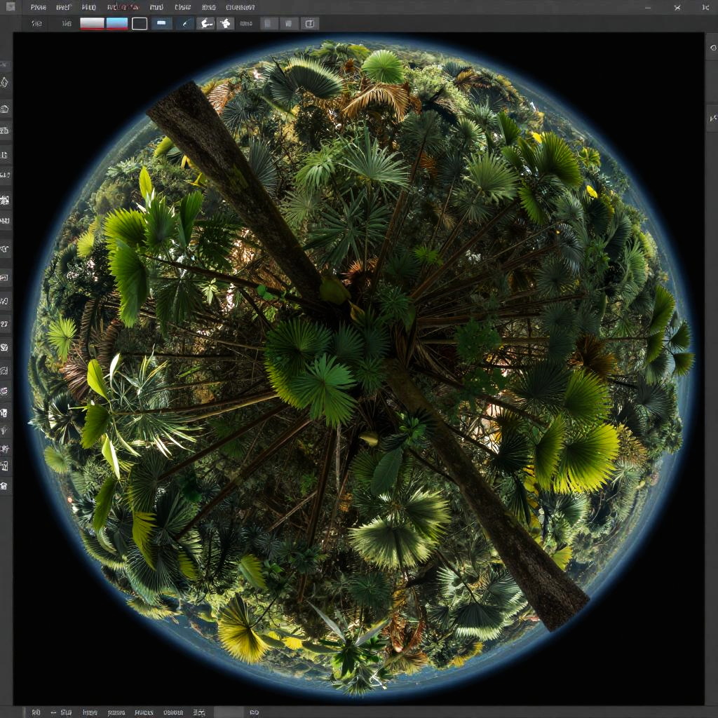718x718 pixels.
Task: Select the first paint splatter brush icon
Action: (205, 23)
